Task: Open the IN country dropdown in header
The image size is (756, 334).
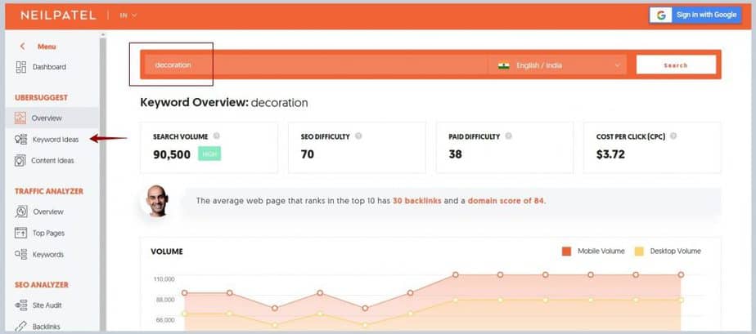Action: tap(128, 16)
